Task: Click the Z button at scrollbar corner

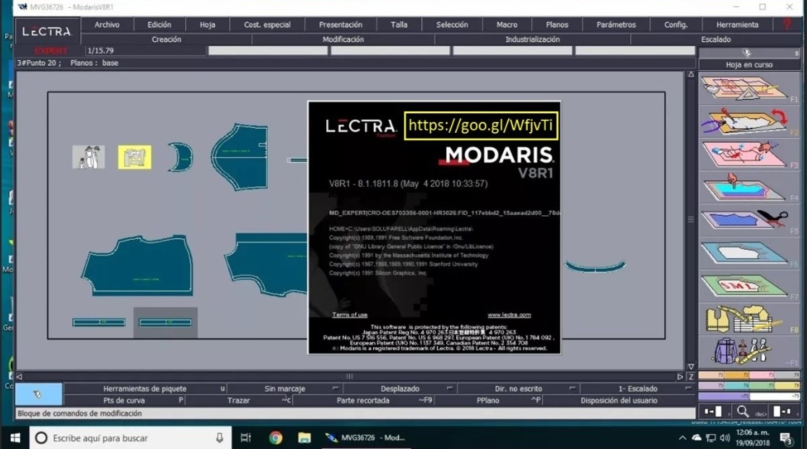Action: coord(692,376)
